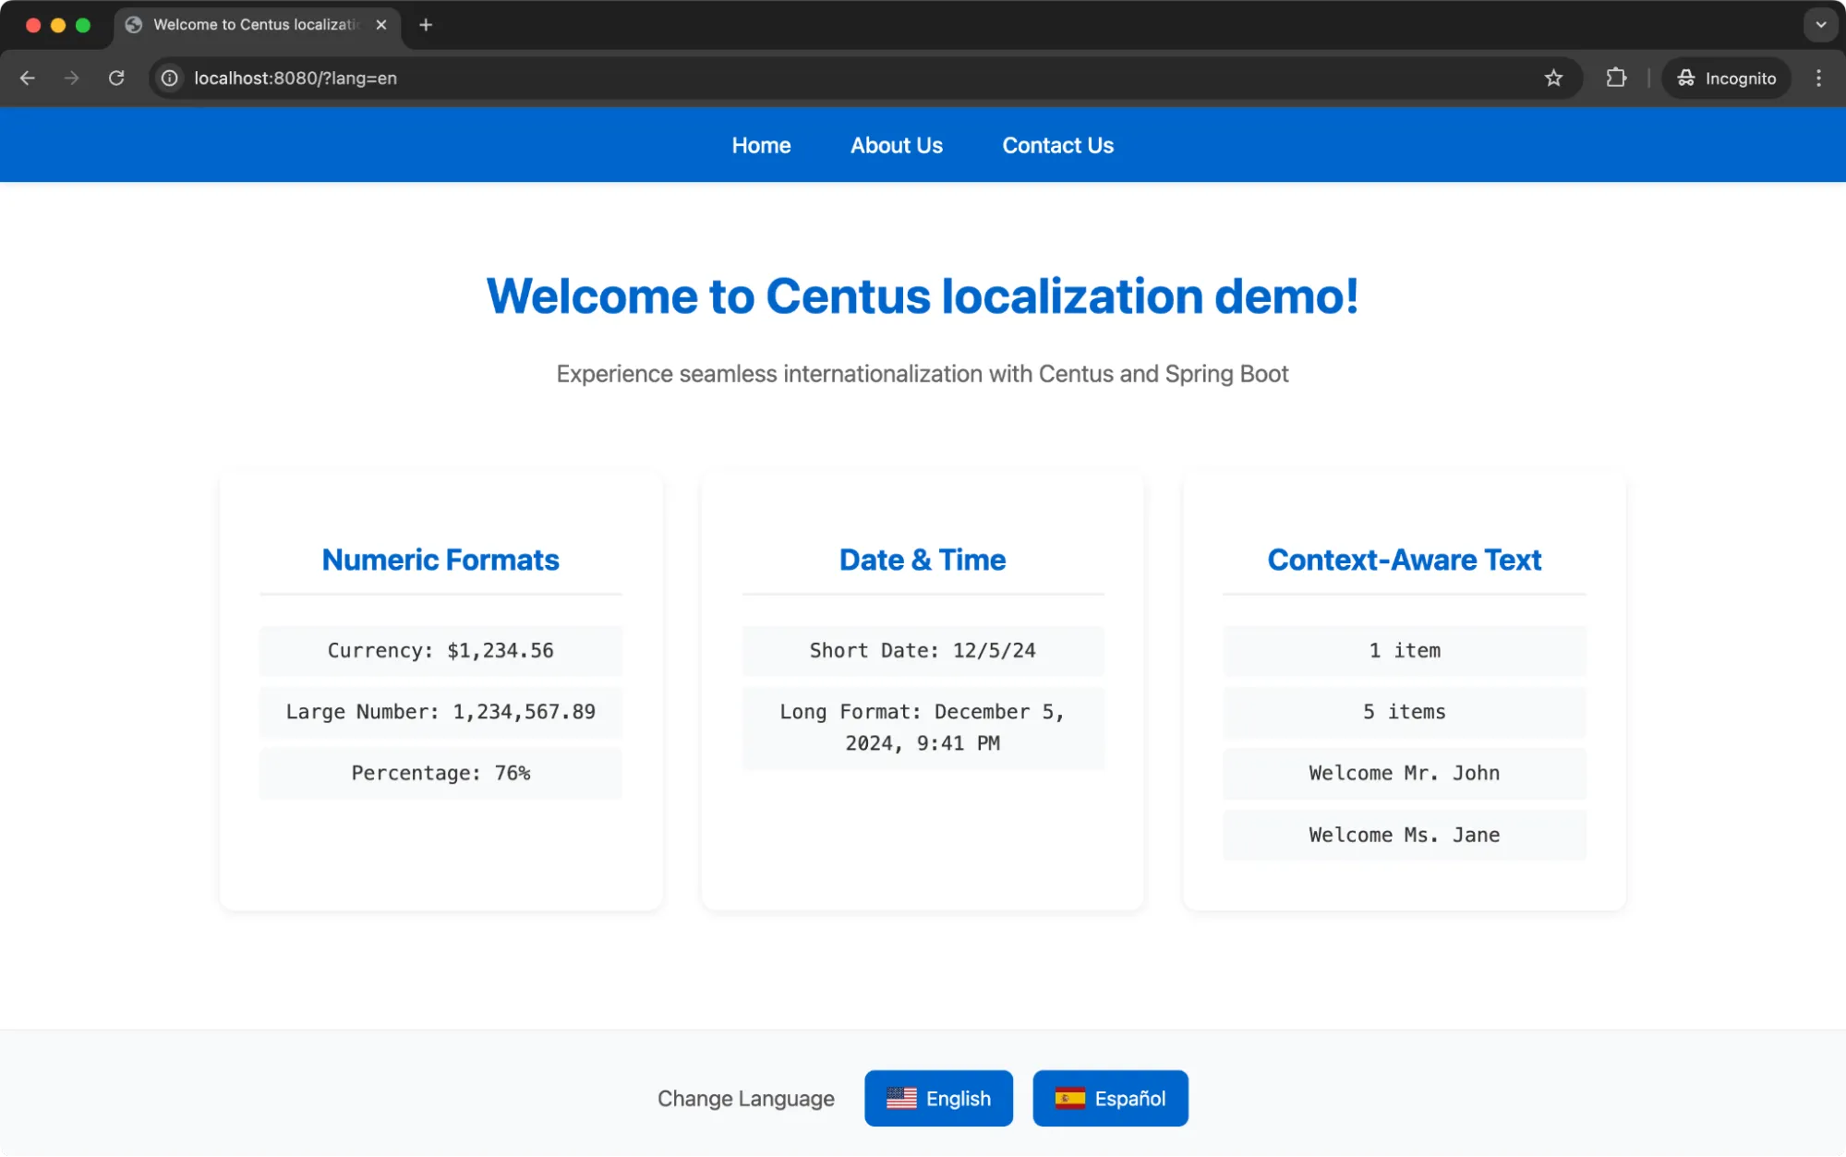
Task: Navigate back with the back arrow
Action: (28, 78)
